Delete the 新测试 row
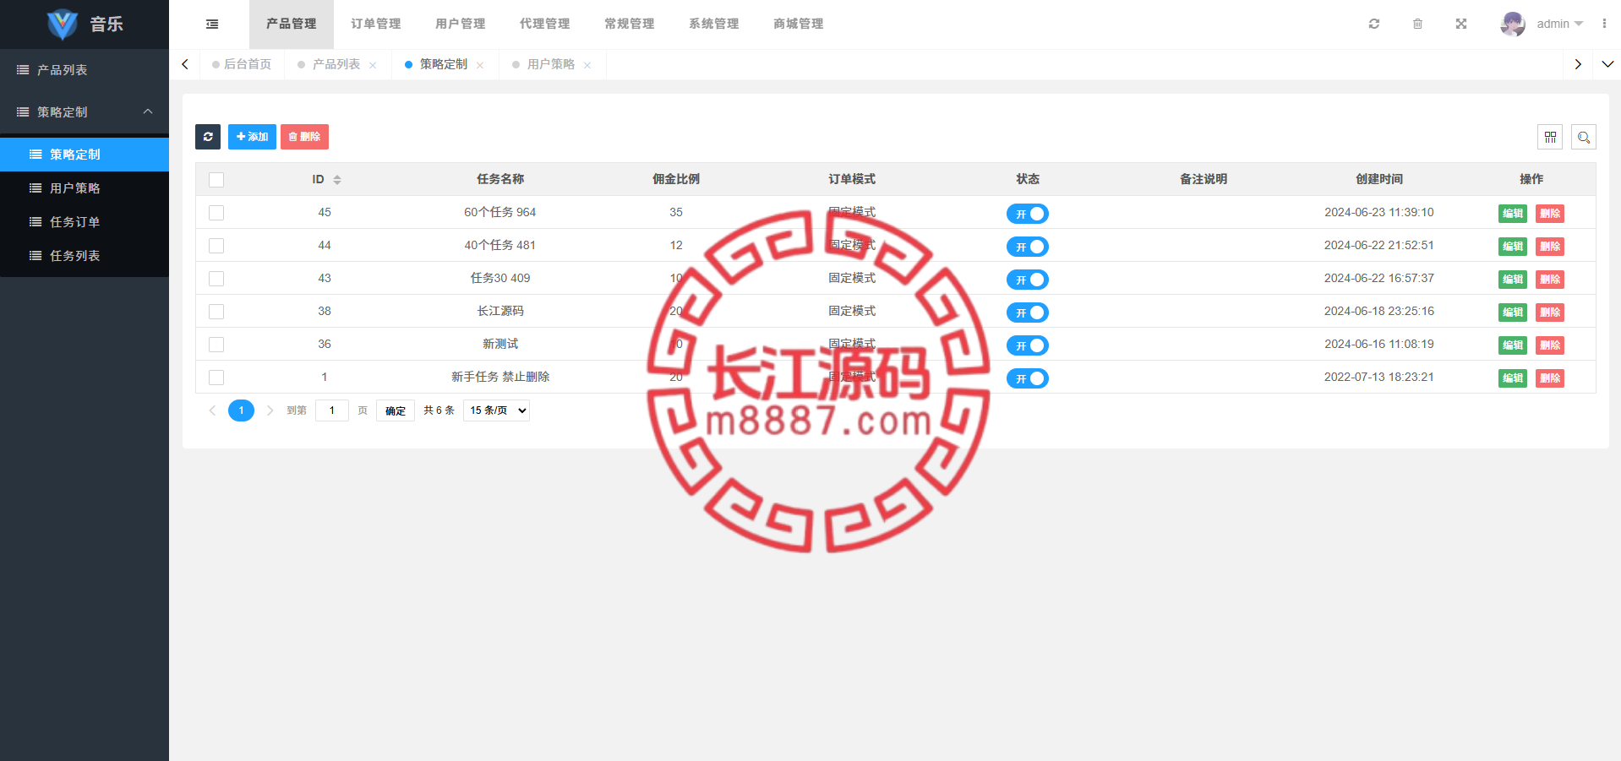This screenshot has height=761, width=1621. [x=1550, y=345]
